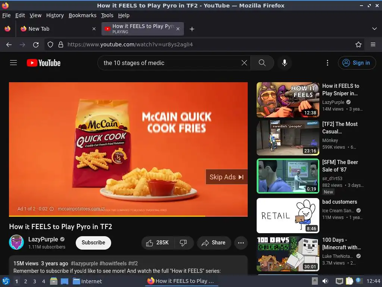This screenshot has width=382, height=287.
Task: Click the #tf2 hashtag
Action: pyautogui.click(x=133, y=263)
